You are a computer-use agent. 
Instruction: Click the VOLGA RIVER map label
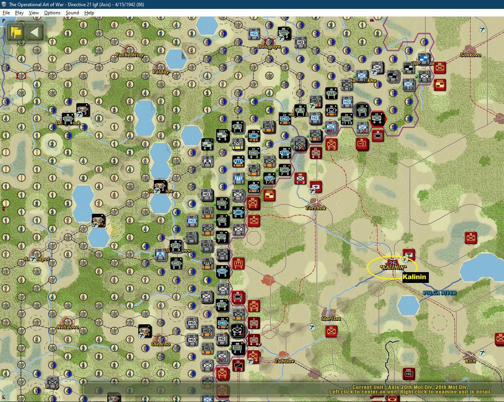click(439, 293)
